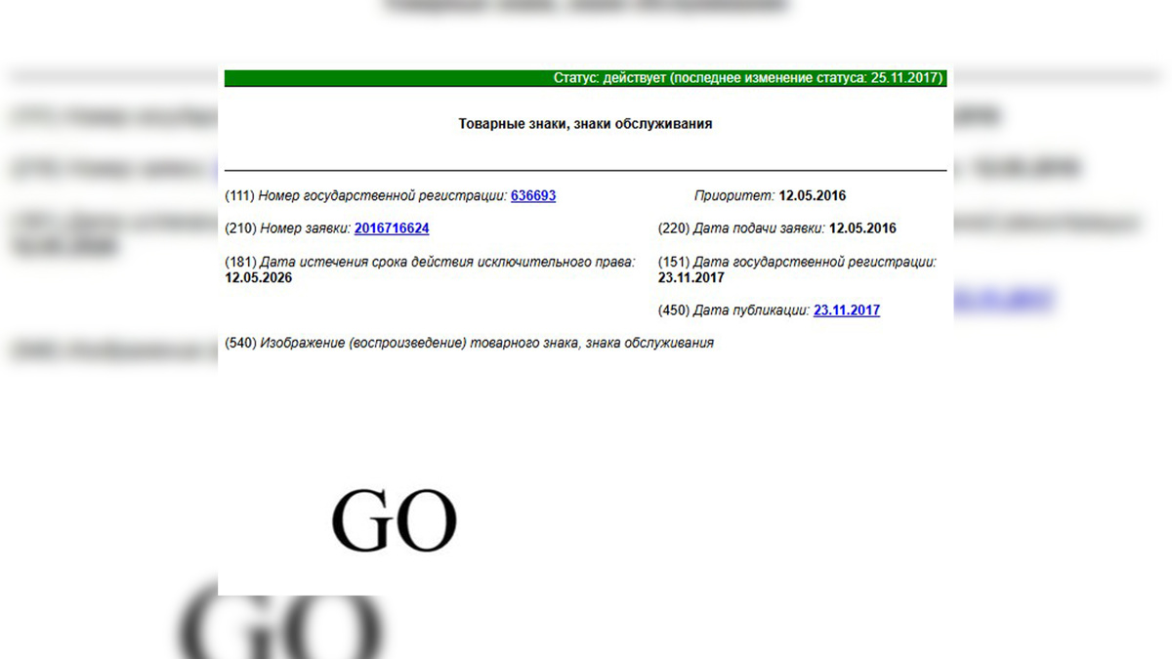This screenshot has width=1172, height=659.
Task: Open publication date link 23.11.2017
Action: click(847, 310)
